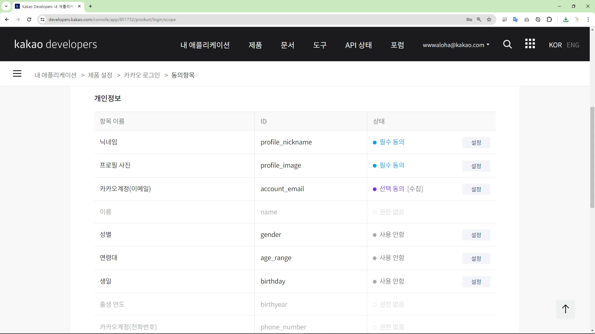Viewport: 595px width, 334px height.
Task: Open browser downloads icon
Action: (x=566, y=19)
